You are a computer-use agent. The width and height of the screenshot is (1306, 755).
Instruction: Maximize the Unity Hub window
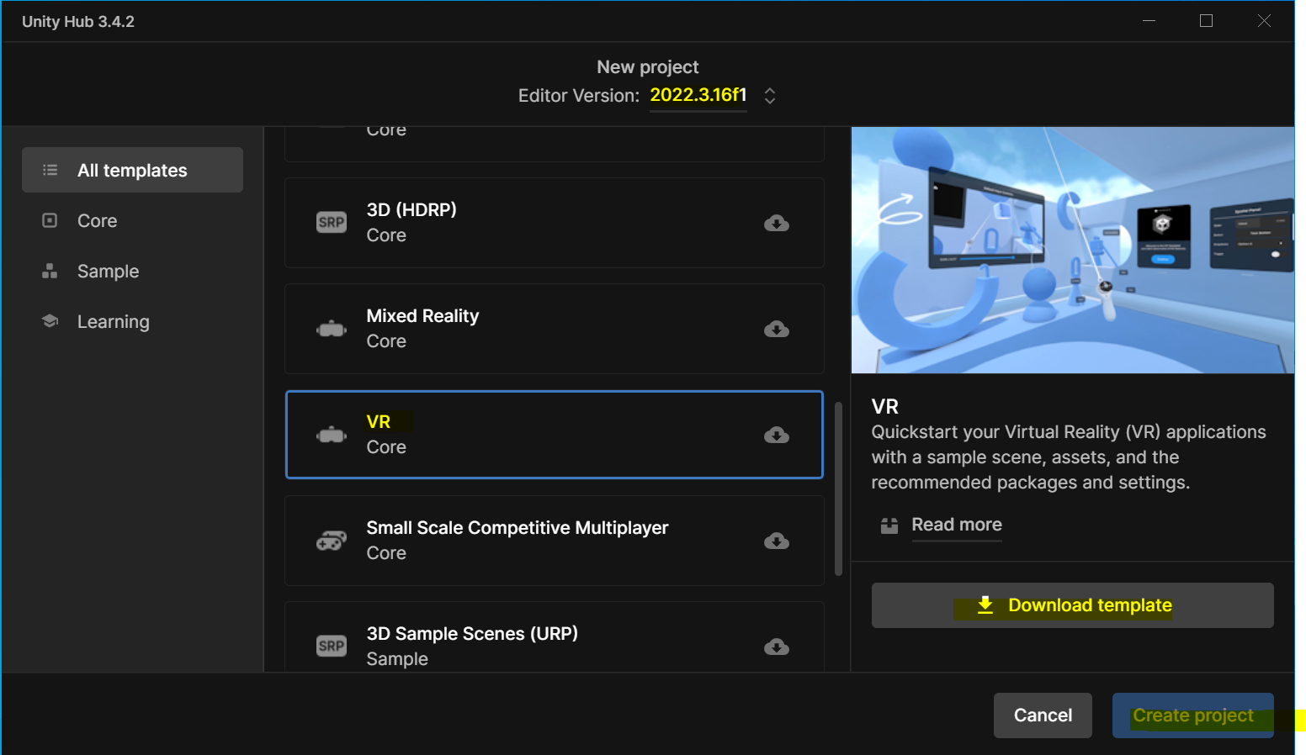click(1206, 21)
